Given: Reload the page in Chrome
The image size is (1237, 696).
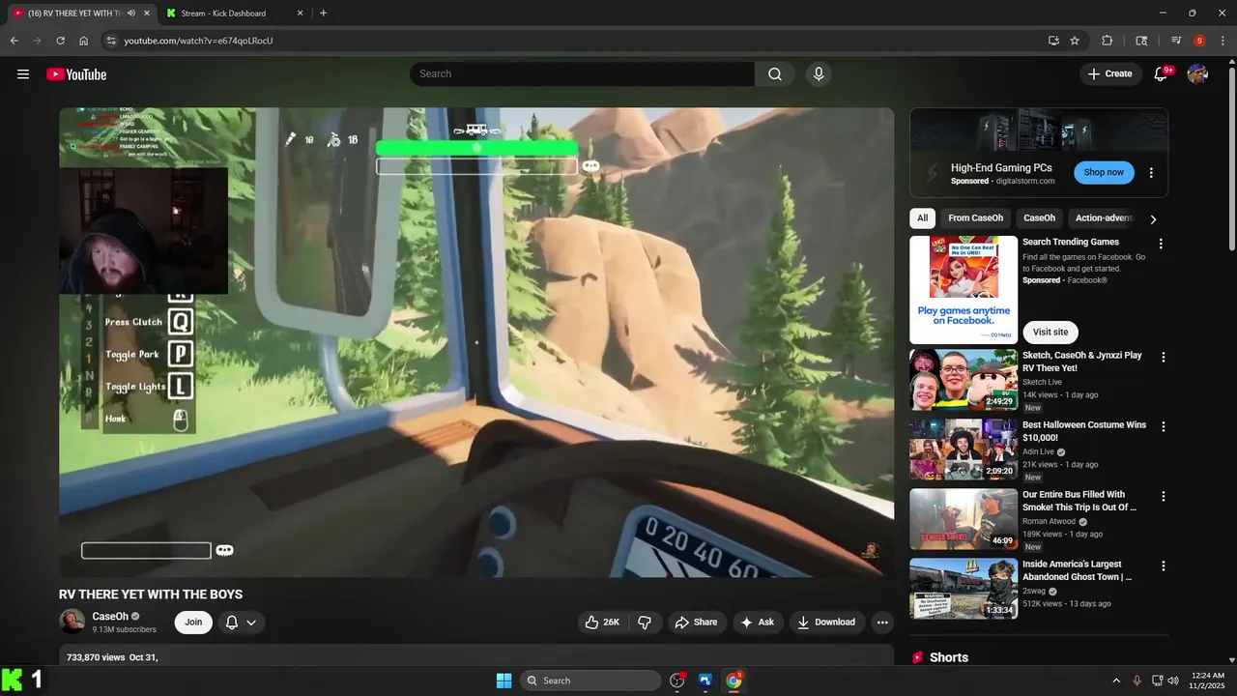Looking at the screenshot, I should (60, 41).
